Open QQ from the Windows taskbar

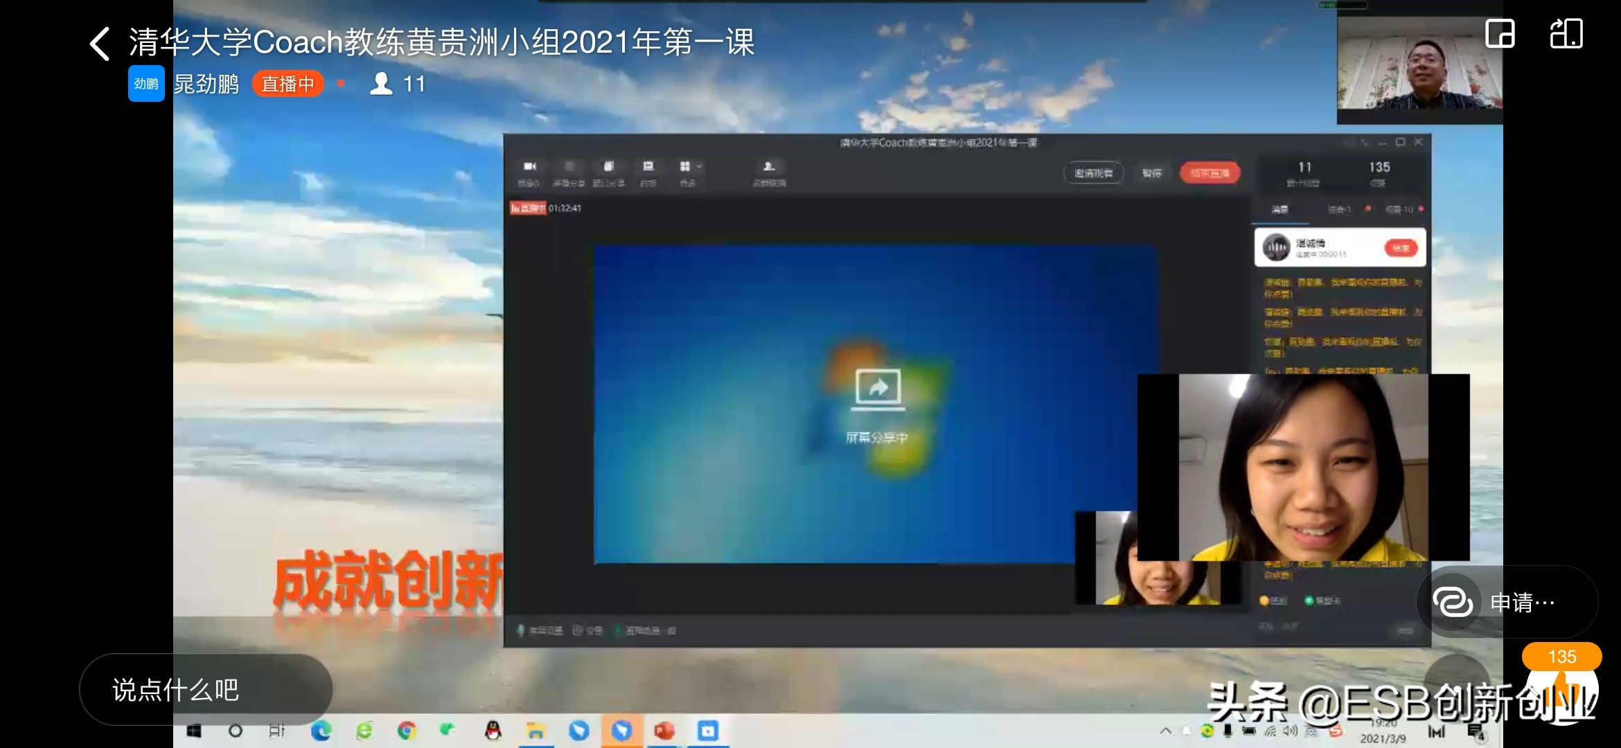tap(492, 731)
